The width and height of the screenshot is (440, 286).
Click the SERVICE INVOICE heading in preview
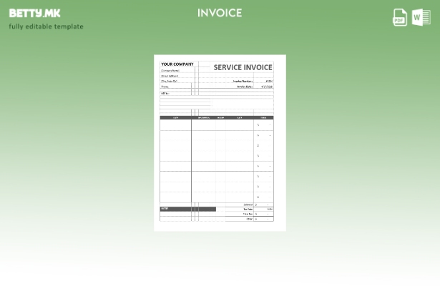point(243,67)
